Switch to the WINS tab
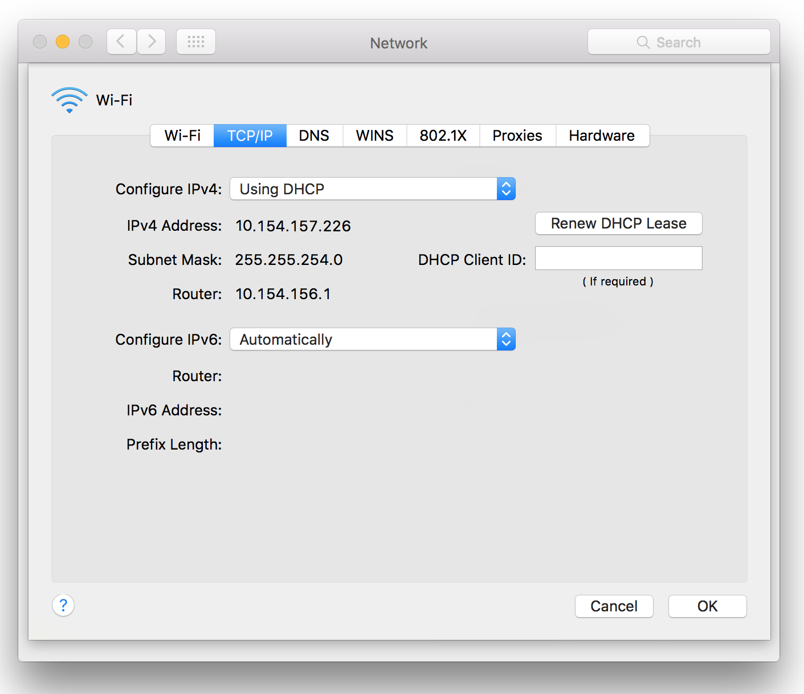The image size is (804, 694). click(374, 135)
